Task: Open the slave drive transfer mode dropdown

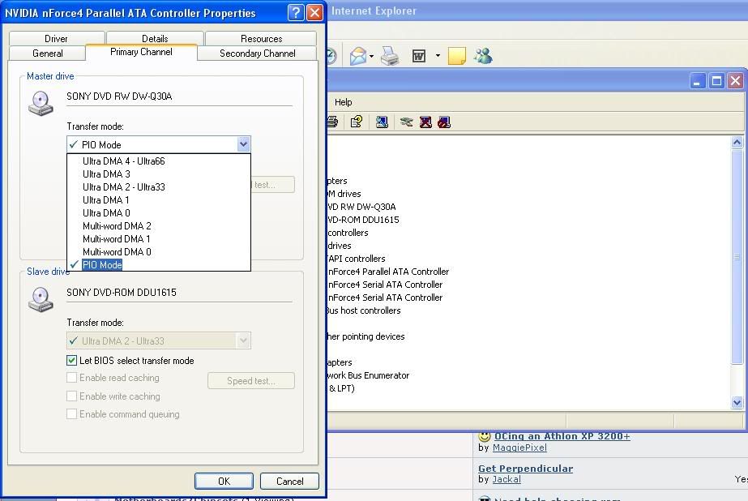Action: pos(243,340)
